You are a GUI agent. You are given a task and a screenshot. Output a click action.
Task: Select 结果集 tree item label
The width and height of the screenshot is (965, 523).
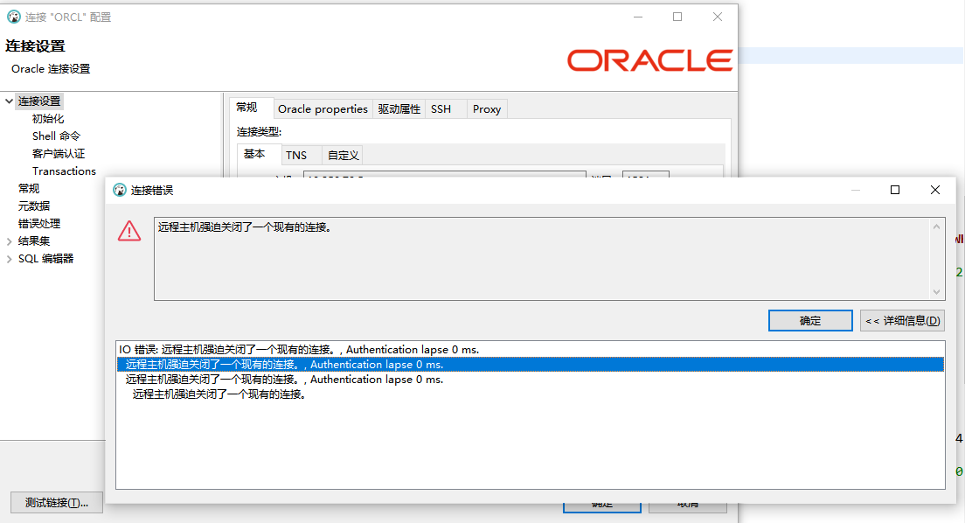(34, 241)
